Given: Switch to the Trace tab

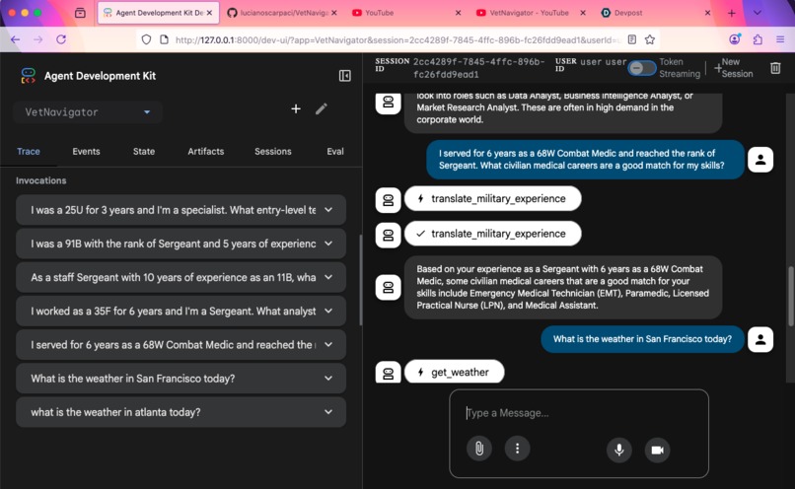Looking at the screenshot, I should [29, 152].
